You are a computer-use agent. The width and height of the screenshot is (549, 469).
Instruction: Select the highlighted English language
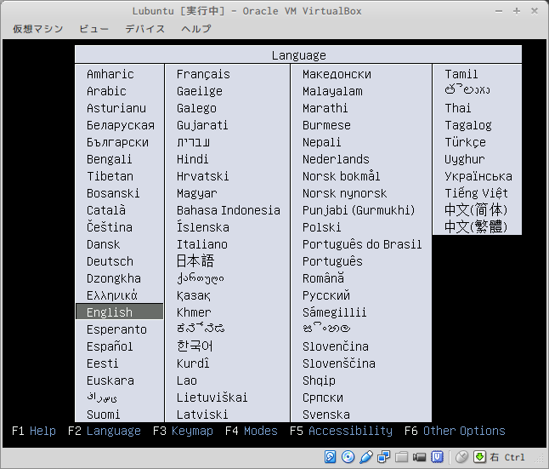[x=119, y=312]
